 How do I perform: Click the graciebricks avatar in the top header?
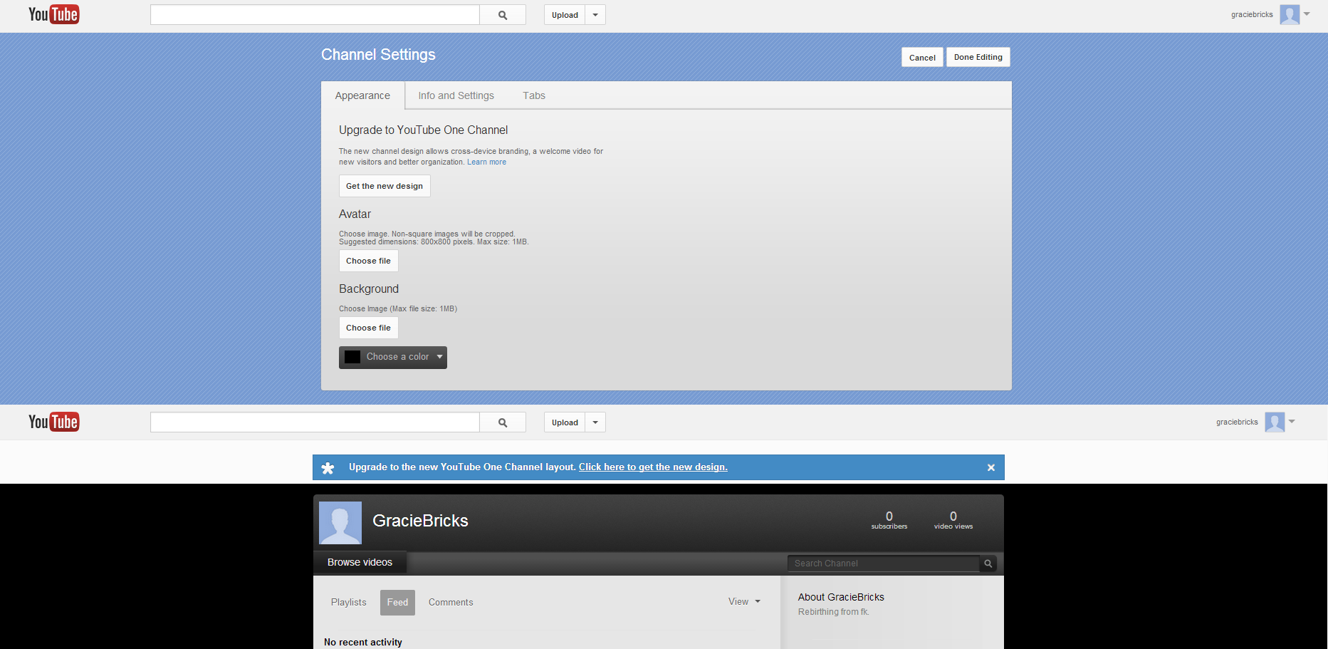(1290, 14)
